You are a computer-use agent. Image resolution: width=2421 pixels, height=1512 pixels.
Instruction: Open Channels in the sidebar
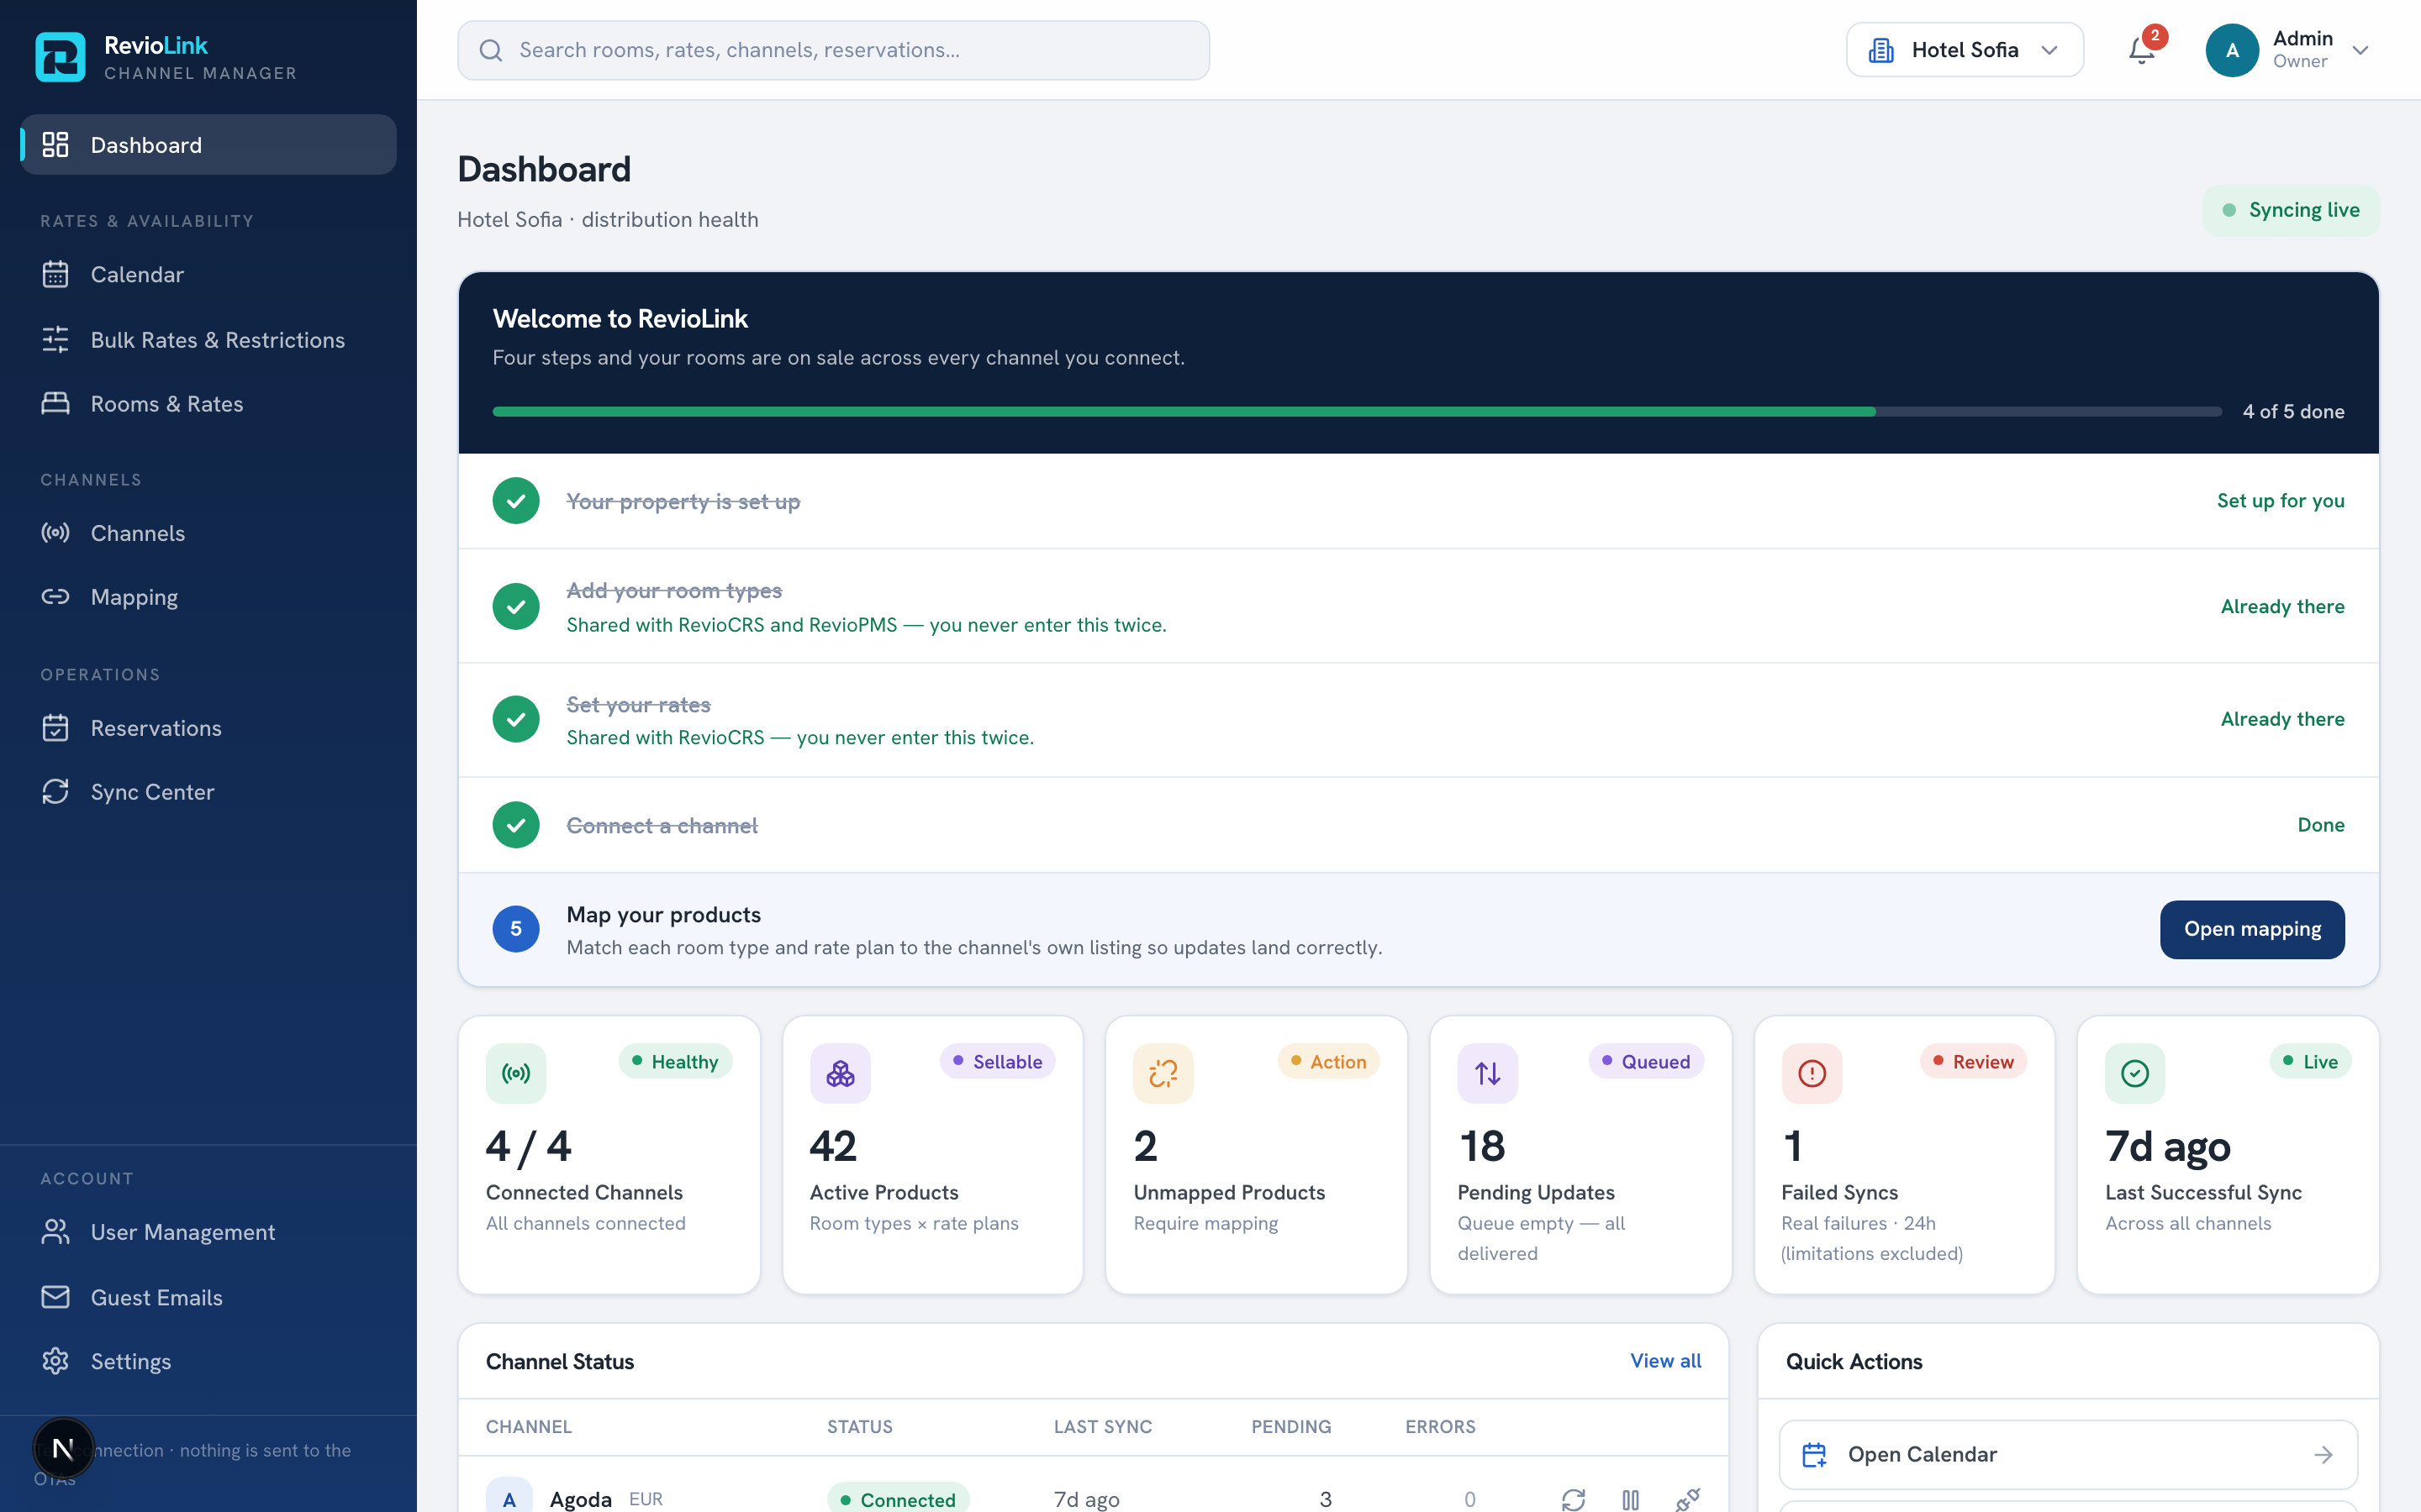click(208, 533)
